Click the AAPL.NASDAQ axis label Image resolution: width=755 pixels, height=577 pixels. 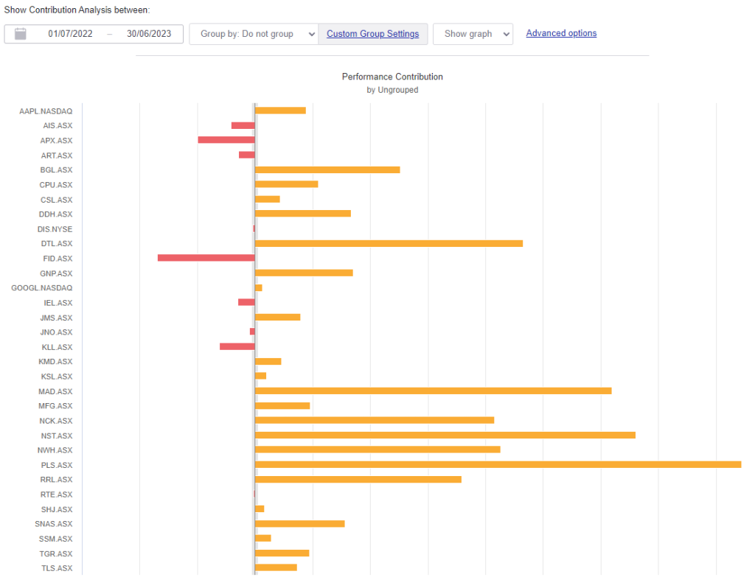point(46,111)
